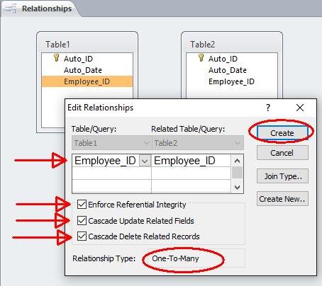Screen dimensions: 322x286
Task: Click field grid scroll down arrow
Action: (x=237, y=187)
